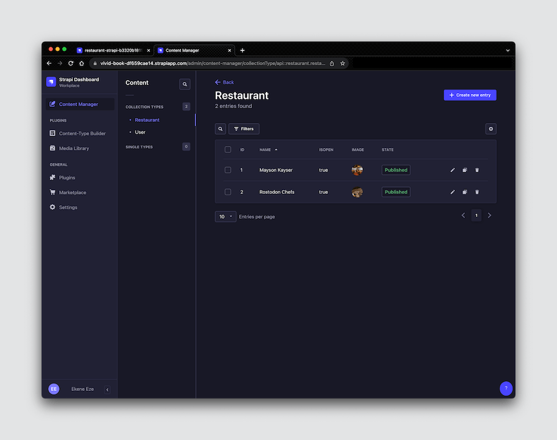557x440 pixels.
Task: Collapse the sidebar with the chevron near Ekene Eze
Action: click(106, 388)
